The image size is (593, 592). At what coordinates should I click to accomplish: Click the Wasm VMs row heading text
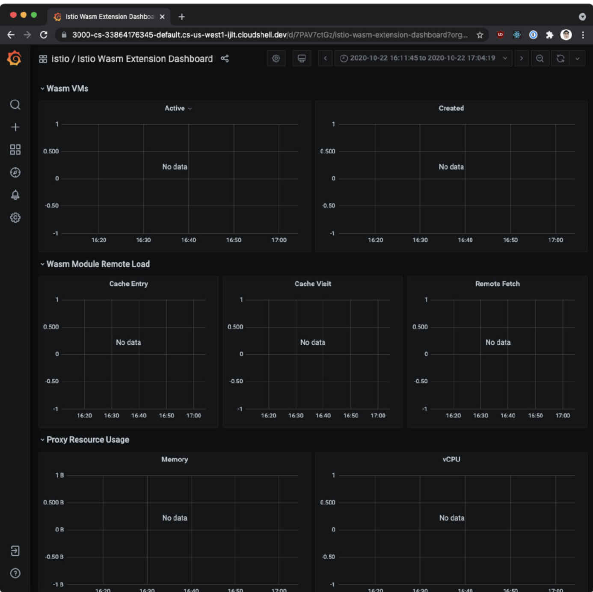tap(67, 89)
